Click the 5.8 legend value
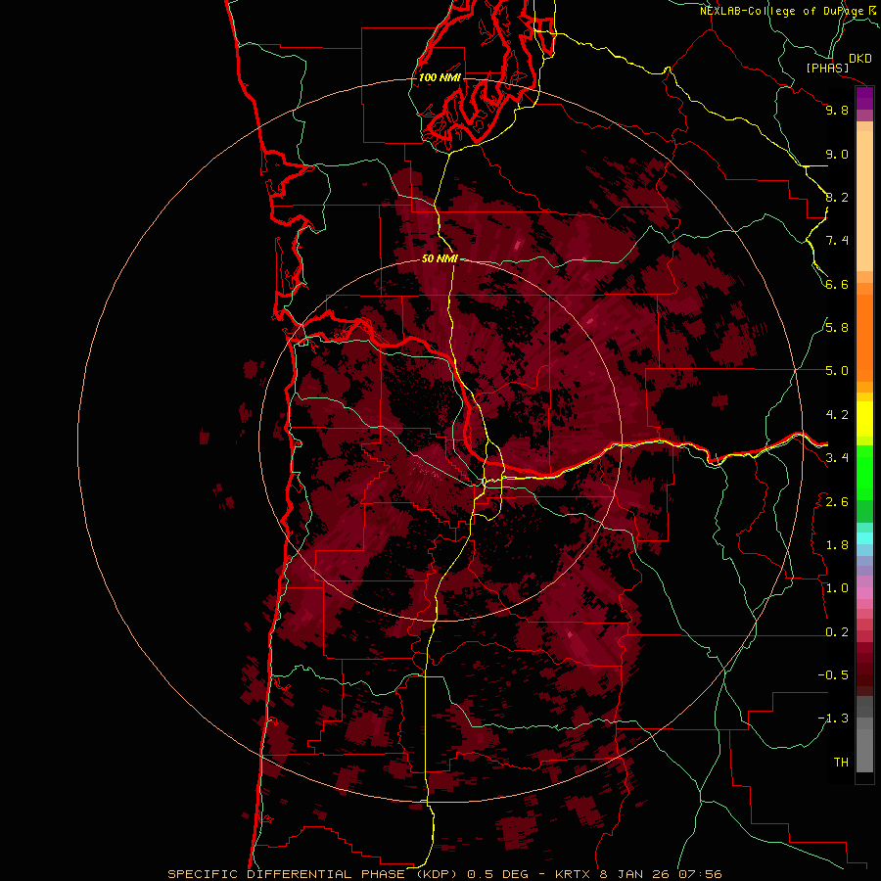 tap(837, 328)
